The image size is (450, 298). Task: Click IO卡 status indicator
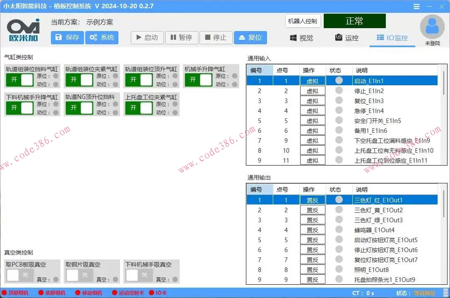pos(158,293)
